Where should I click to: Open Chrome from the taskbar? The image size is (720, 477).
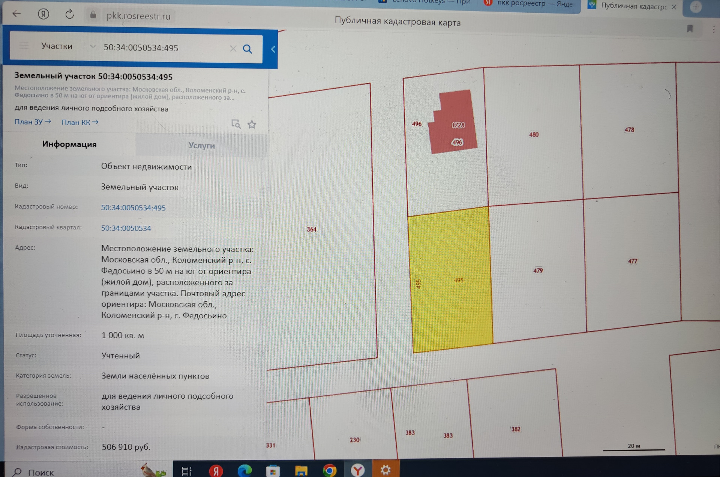tap(330, 470)
